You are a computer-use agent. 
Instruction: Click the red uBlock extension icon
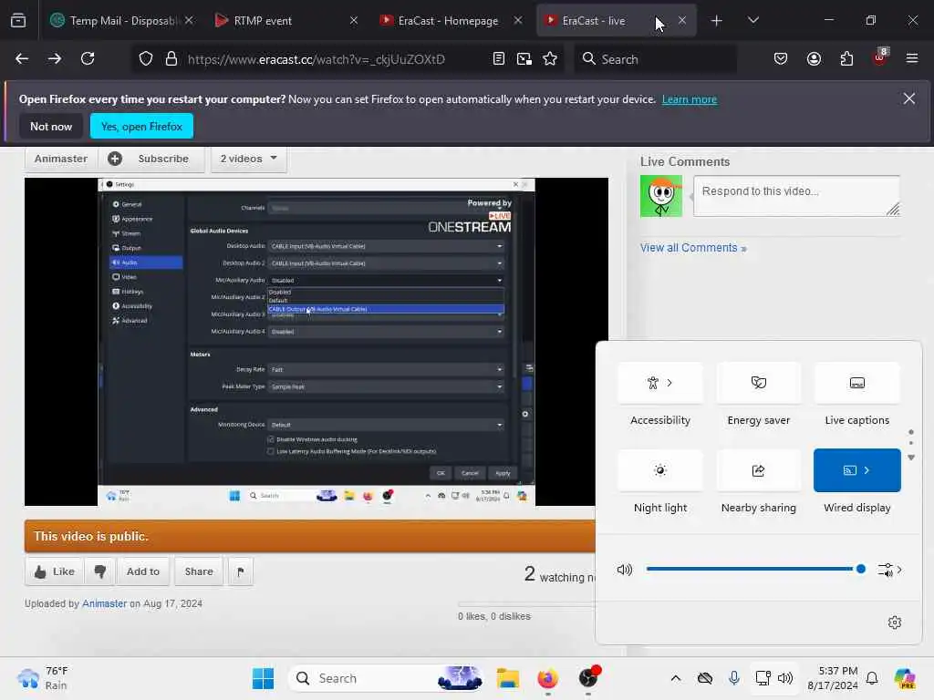coord(880,57)
